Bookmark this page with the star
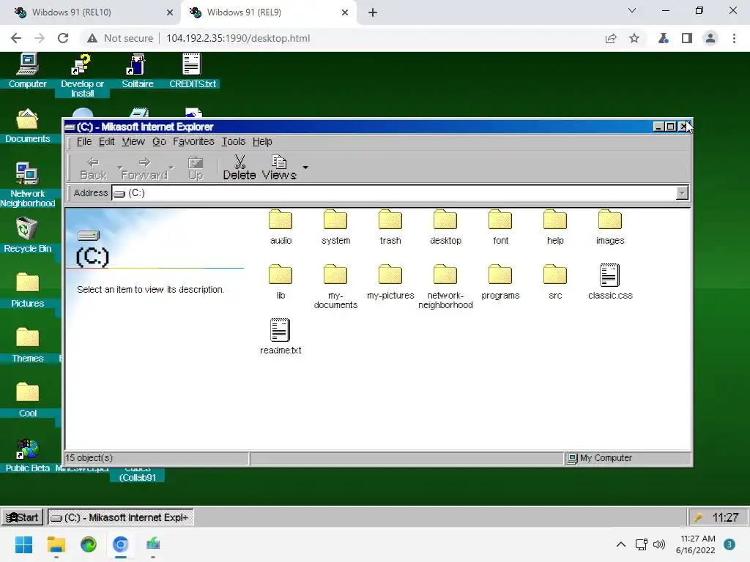The width and height of the screenshot is (750, 562). [634, 38]
